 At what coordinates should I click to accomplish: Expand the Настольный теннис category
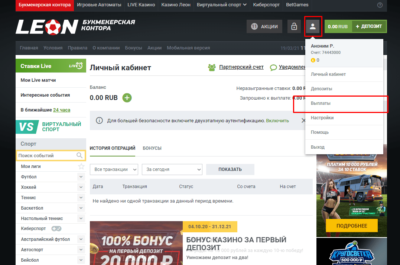(81, 219)
